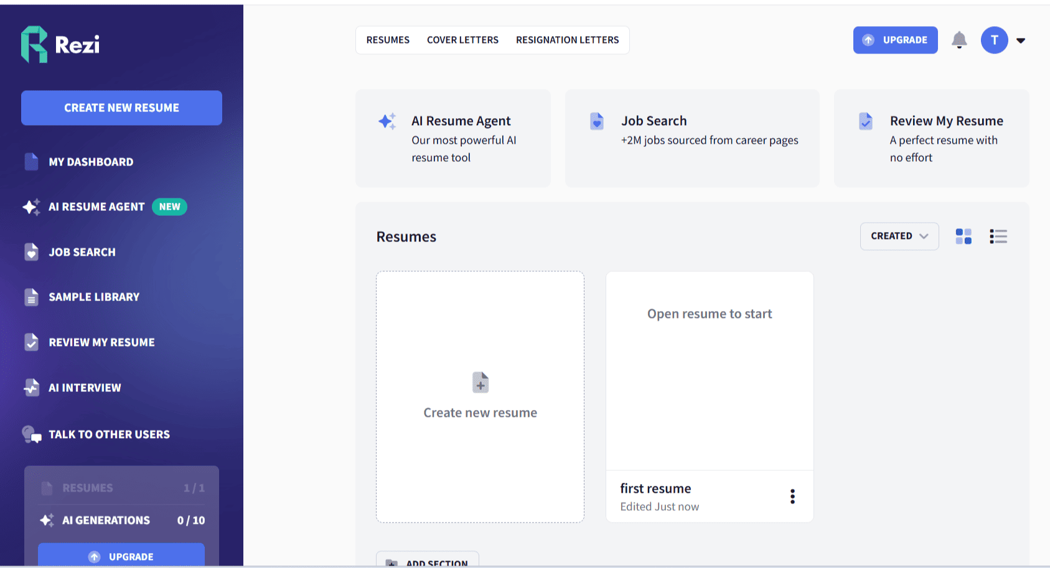Click the add-document icon in the Create new resume card
The height and width of the screenshot is (568, 1050).
click(x=480, y=383)
